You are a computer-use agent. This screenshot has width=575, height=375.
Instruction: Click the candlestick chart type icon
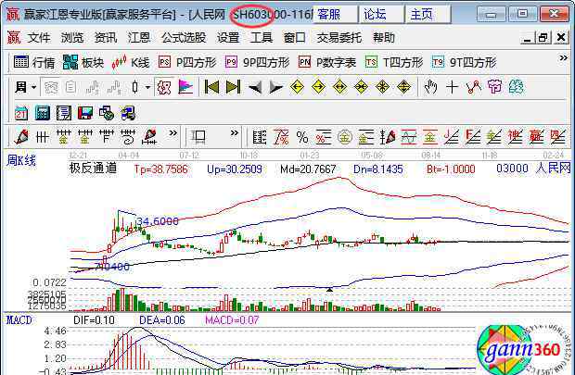[x=135, y=87]
